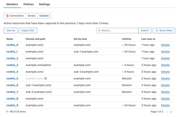Select the Connections sub-tab
This screenshot has width=180, height=117.
tap(15, 16)
